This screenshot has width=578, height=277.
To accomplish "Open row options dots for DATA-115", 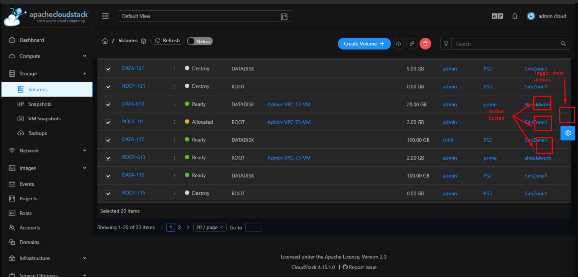I will tap(175, 175).
